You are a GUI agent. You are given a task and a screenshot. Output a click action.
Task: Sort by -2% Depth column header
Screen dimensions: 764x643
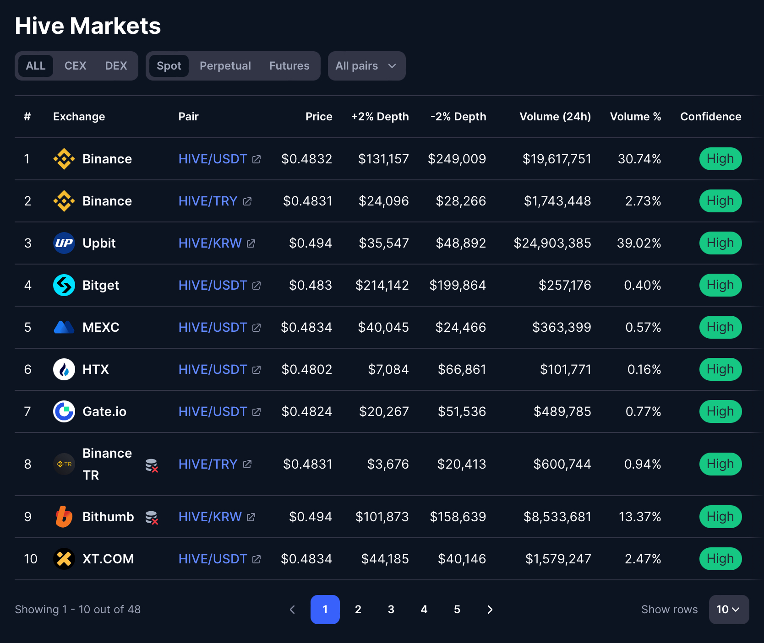[x=458, y=117]
